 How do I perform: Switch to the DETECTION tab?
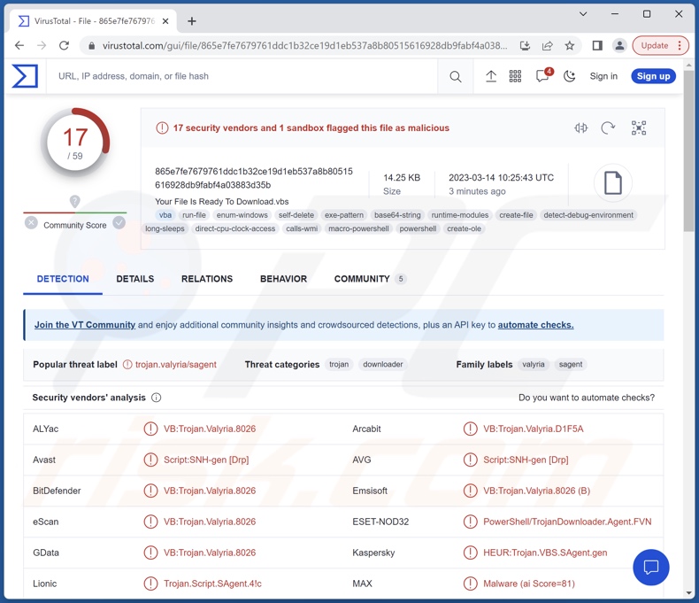click(x=63, y=279)
